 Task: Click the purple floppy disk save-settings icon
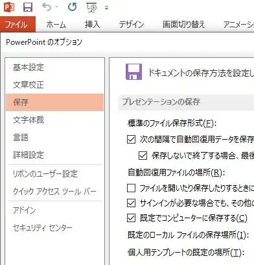[x=134, y=72]
